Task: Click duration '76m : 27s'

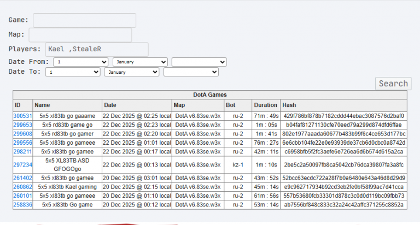Action: pyautogui.click(x=266, y=143)
